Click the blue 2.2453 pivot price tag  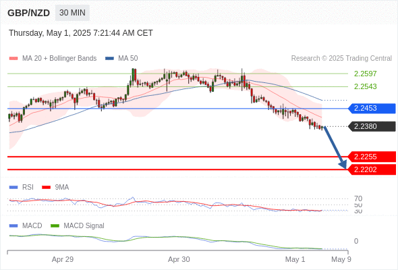coord(372,109)
